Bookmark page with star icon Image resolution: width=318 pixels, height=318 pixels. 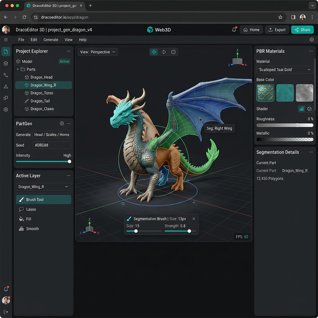pos(280,17)
